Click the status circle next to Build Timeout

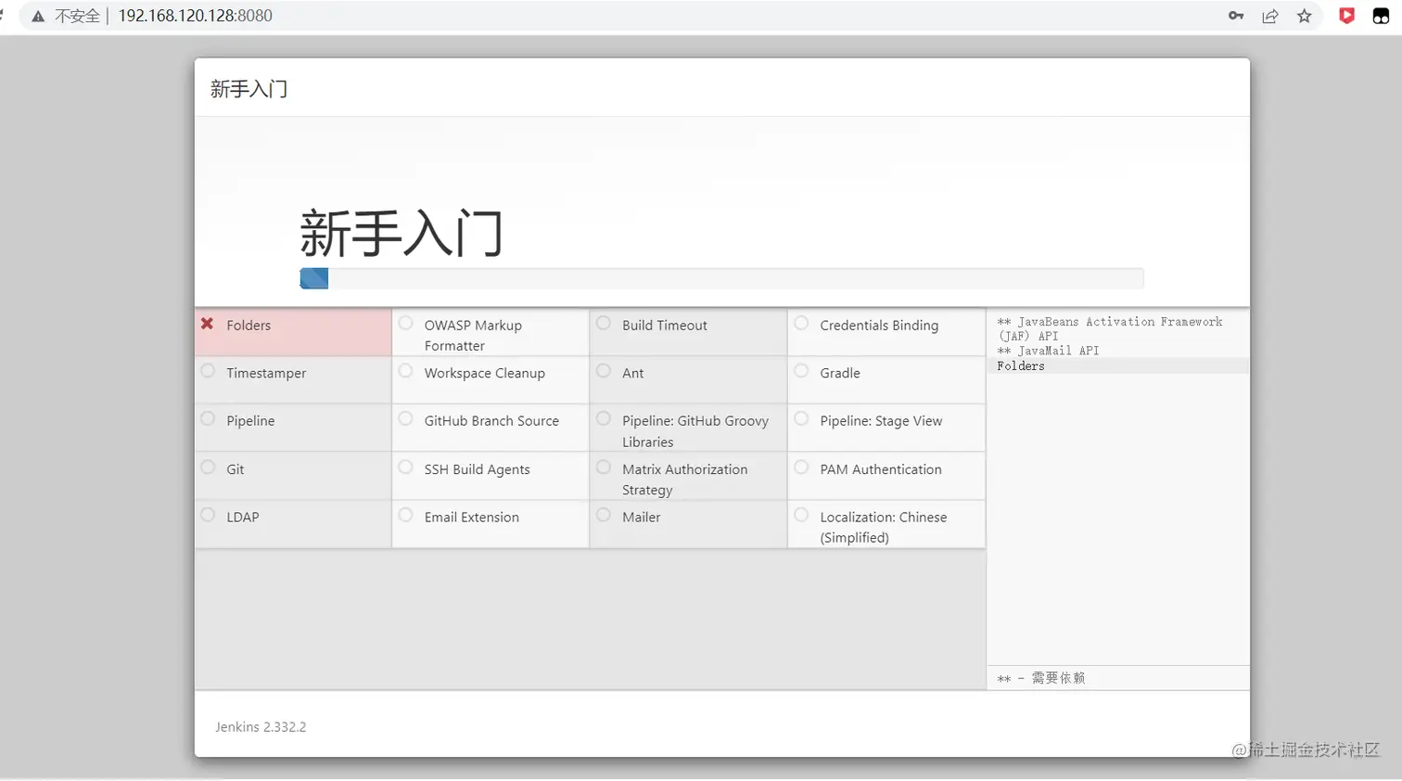click(x=604, y=324)
